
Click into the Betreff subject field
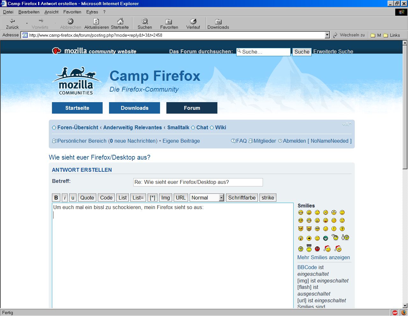tap(198, 182)
